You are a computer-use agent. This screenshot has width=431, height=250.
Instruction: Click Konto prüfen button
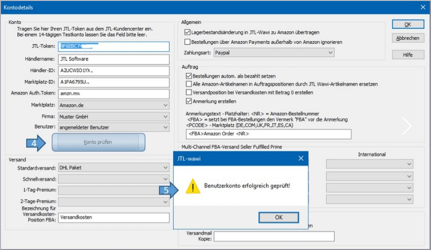coord(98,142)
